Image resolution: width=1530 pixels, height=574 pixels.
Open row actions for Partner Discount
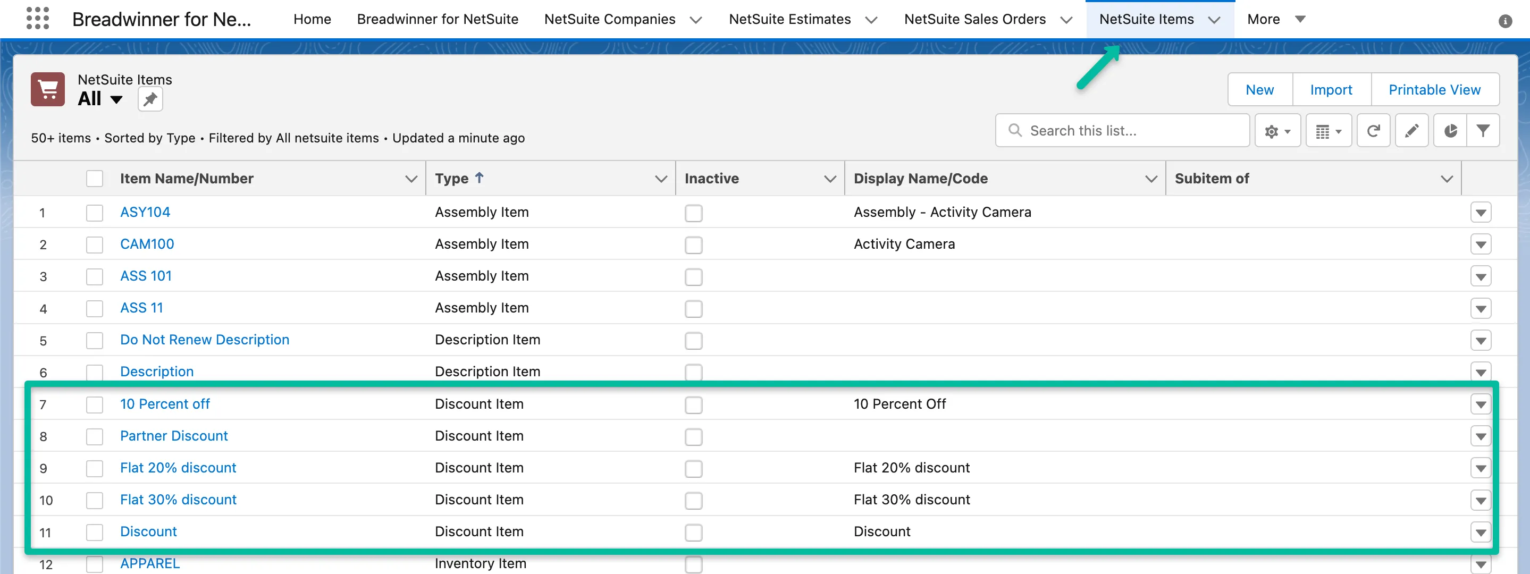(1481, 436)
